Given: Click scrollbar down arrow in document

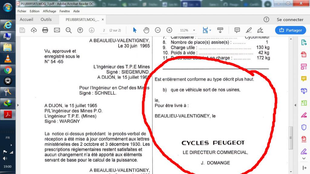Looking at the screenshot, I should coord(291,172).
